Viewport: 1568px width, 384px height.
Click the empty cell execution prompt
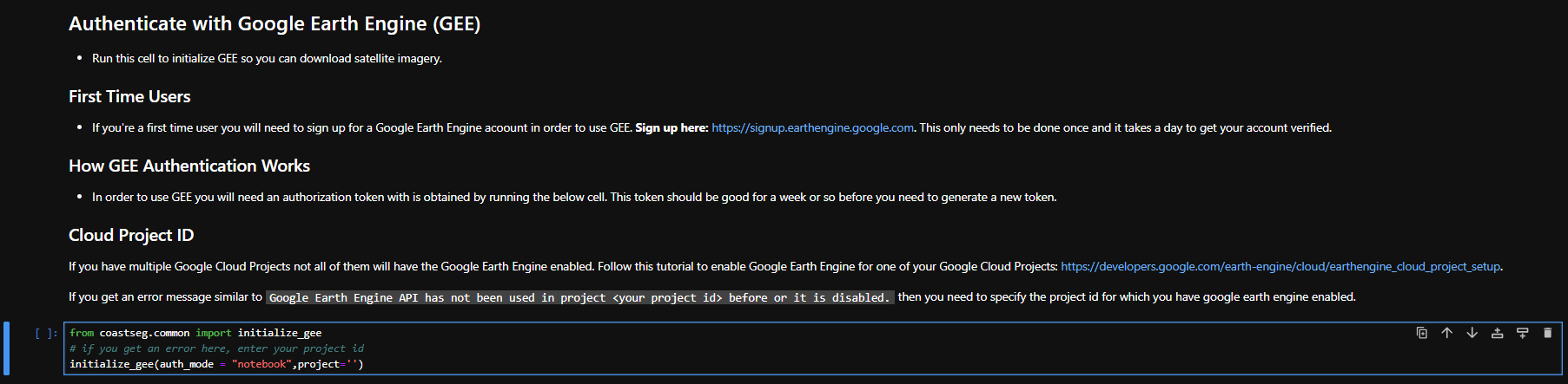(x=46, y=334)
